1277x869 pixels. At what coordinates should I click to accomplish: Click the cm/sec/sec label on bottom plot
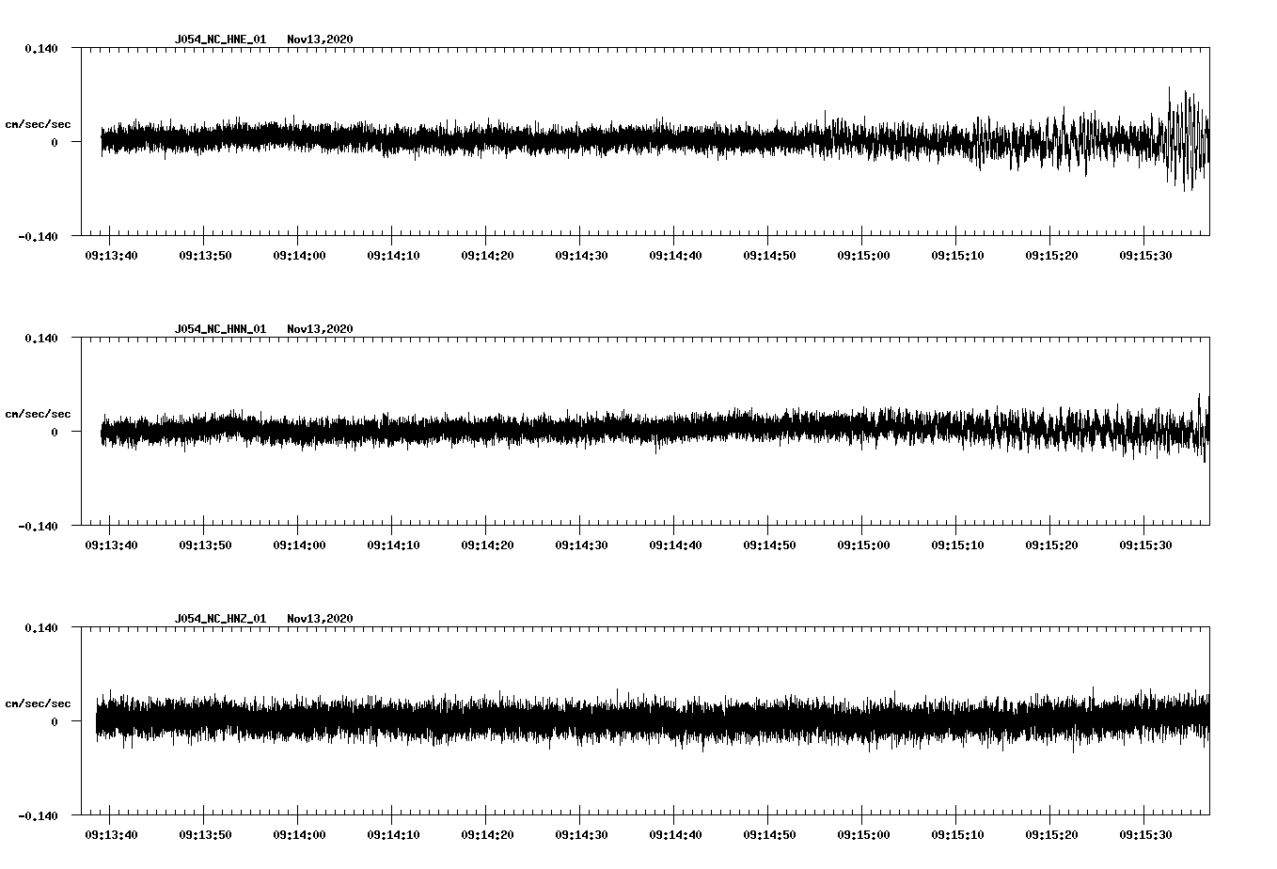click(39, 702)
